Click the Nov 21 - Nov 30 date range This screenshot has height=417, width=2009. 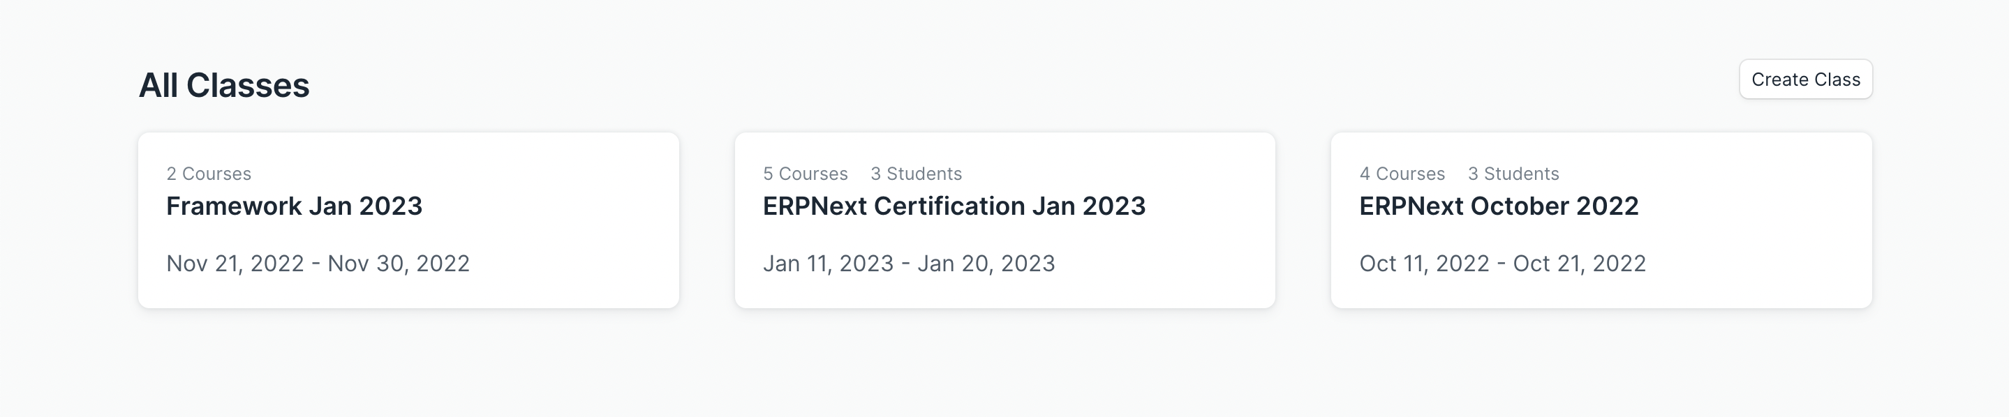(x=318, y=264)
